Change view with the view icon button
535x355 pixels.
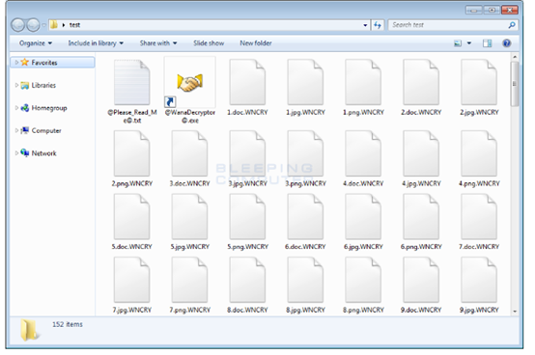[x=458, y=43]
